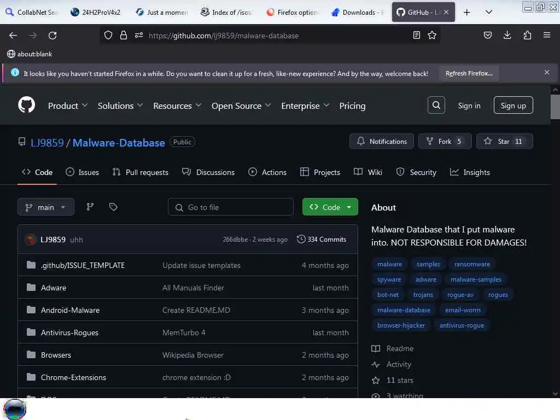Open the Pocket save icon
Screen dimensions: 560x420
coord(487,35)
